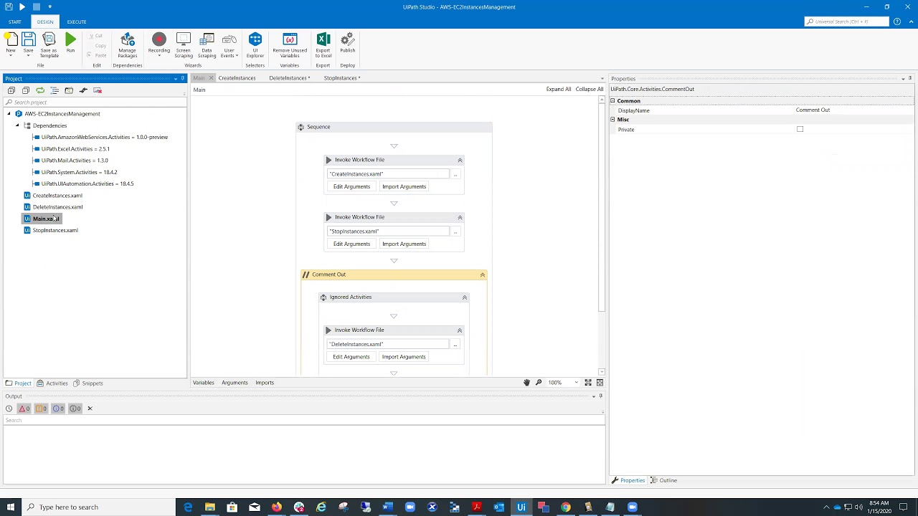918x516 pixels.
Task: Open the Outline tab beside Properties
Action: [x=663, y=481]
